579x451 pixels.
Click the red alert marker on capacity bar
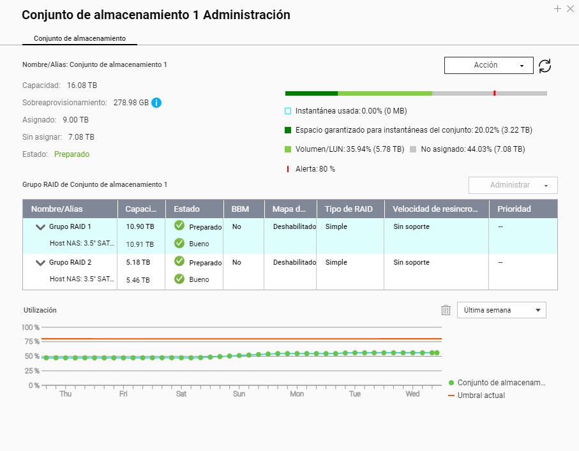(494, 93)
